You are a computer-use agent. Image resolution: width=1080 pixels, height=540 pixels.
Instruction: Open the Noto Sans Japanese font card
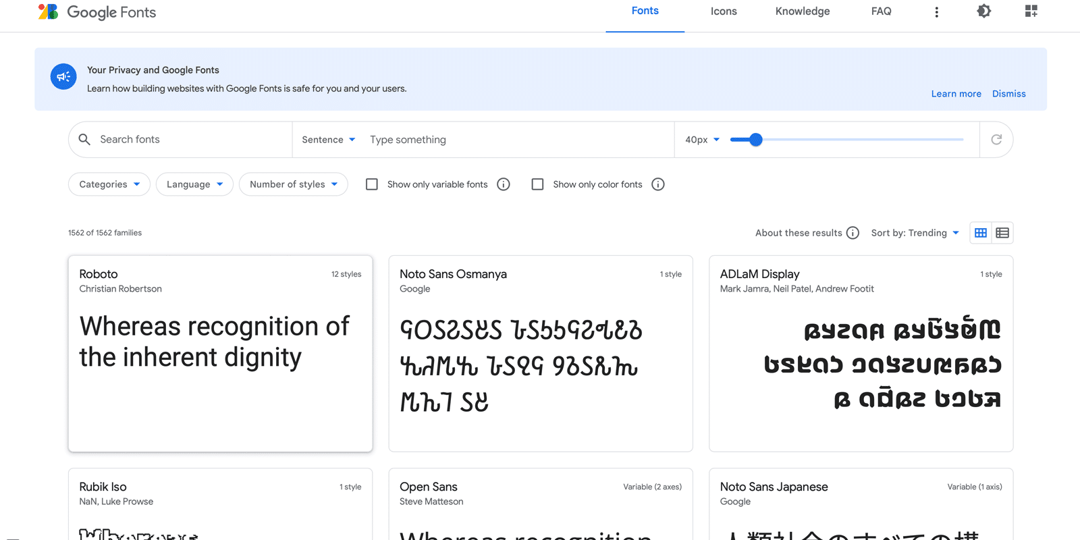click(x=861, y=504)
